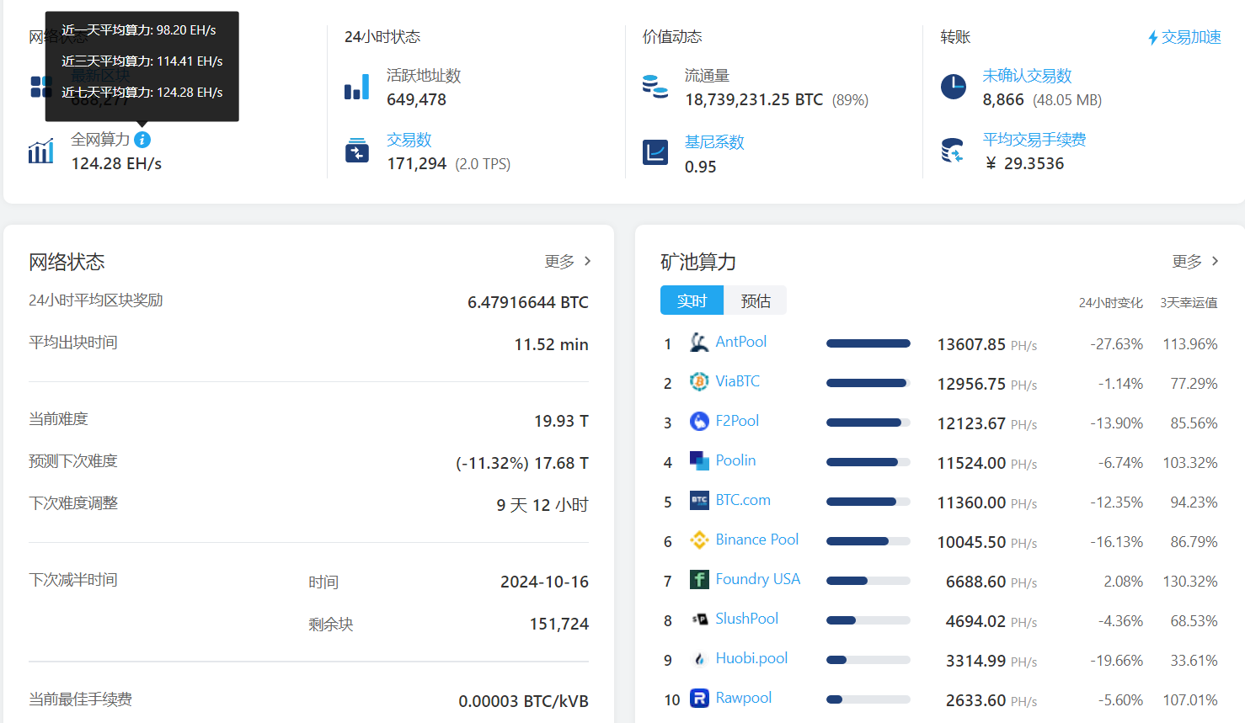The height and width of the screenshot is (723, 1245).
Task: Click the 24小时变化 column header
Action: coord(1111,303)
